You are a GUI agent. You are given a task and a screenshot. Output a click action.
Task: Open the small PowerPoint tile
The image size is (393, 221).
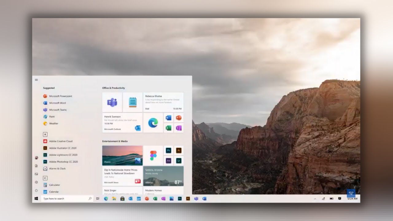(x=179, y=118)
